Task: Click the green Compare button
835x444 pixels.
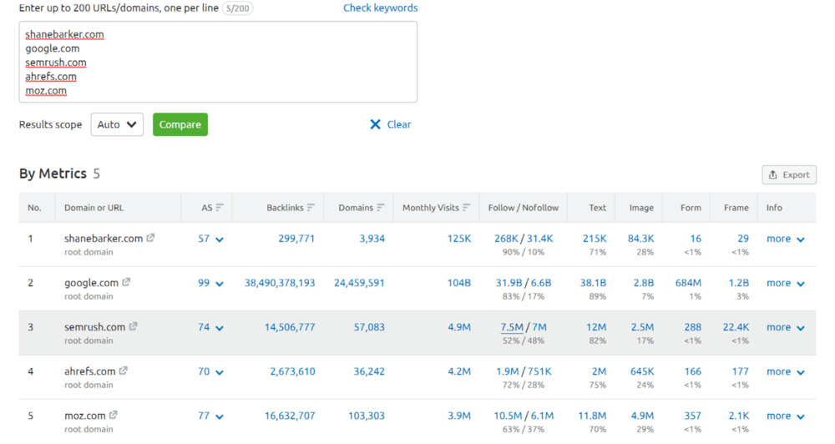Action: coord(180,124)
